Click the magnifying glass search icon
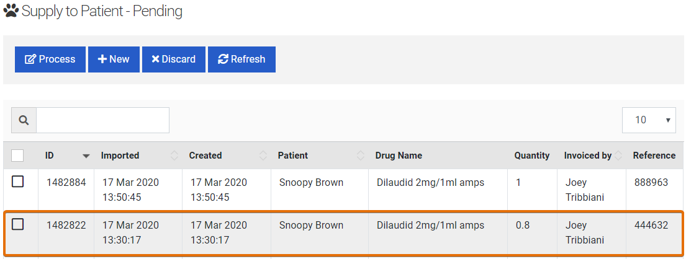 24,120
